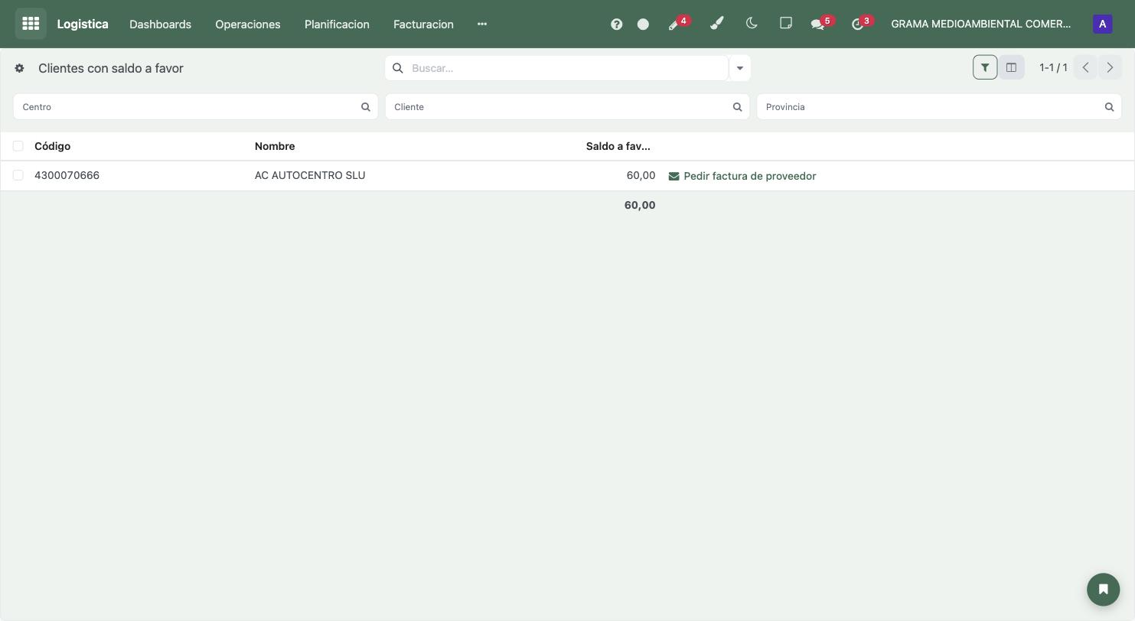Expand the search options dropdown arrow
Viewport: 1135px width, 621px height.
click(739, 68)
